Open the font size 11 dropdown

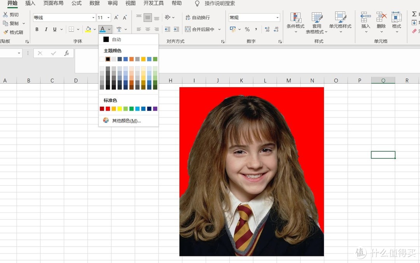(x=108, y=18)
